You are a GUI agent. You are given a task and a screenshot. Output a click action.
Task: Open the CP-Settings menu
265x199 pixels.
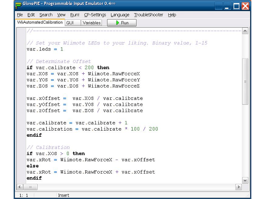click(95, 15)
